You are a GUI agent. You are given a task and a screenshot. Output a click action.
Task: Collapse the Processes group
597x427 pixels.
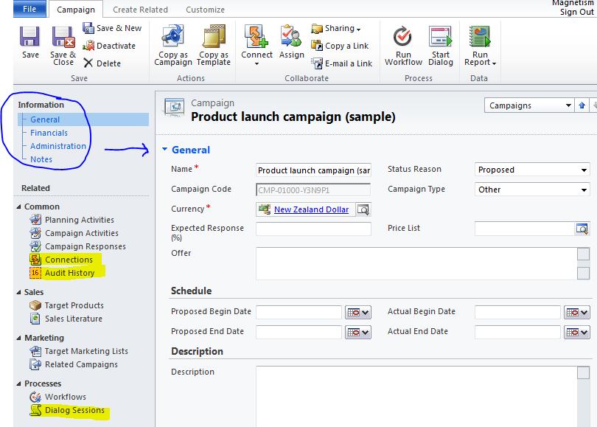[x=19, y=383]
